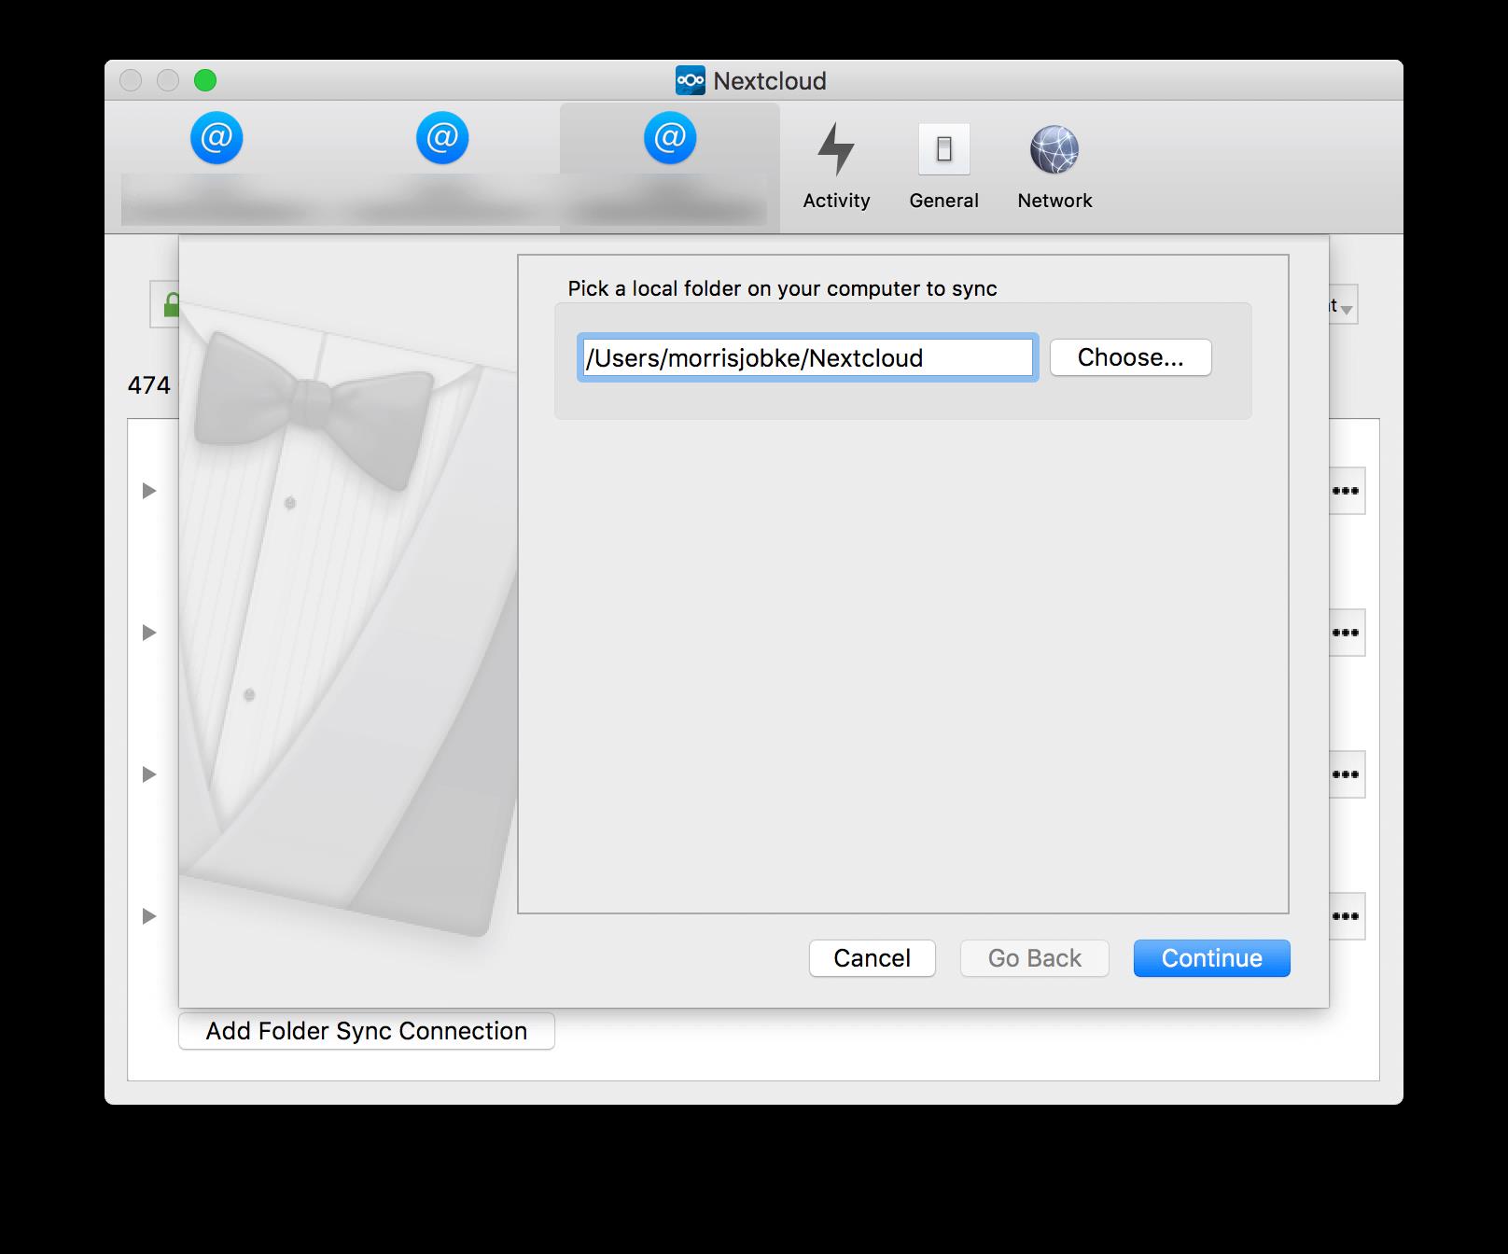The height and width of the screenshot is (1254, 1508).
Task: Expand the second sync folder row
Action: (149, 633)
